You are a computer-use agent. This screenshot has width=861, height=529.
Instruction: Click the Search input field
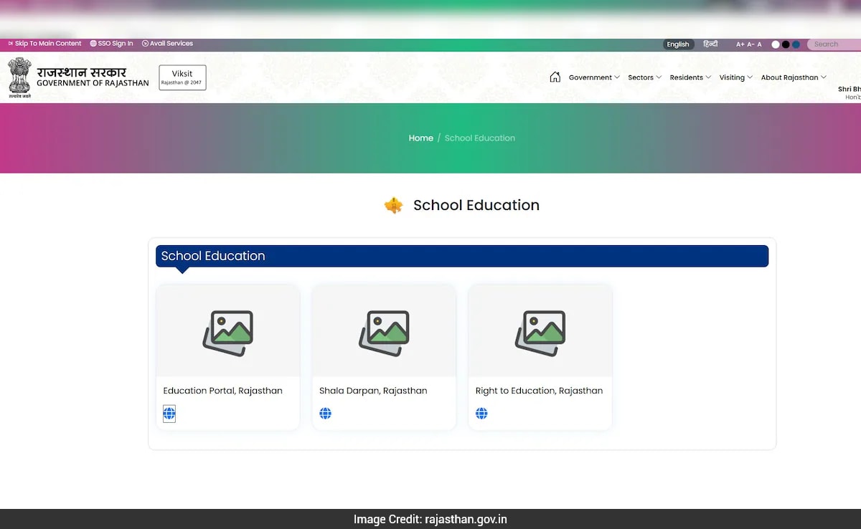tap(832, 44)
